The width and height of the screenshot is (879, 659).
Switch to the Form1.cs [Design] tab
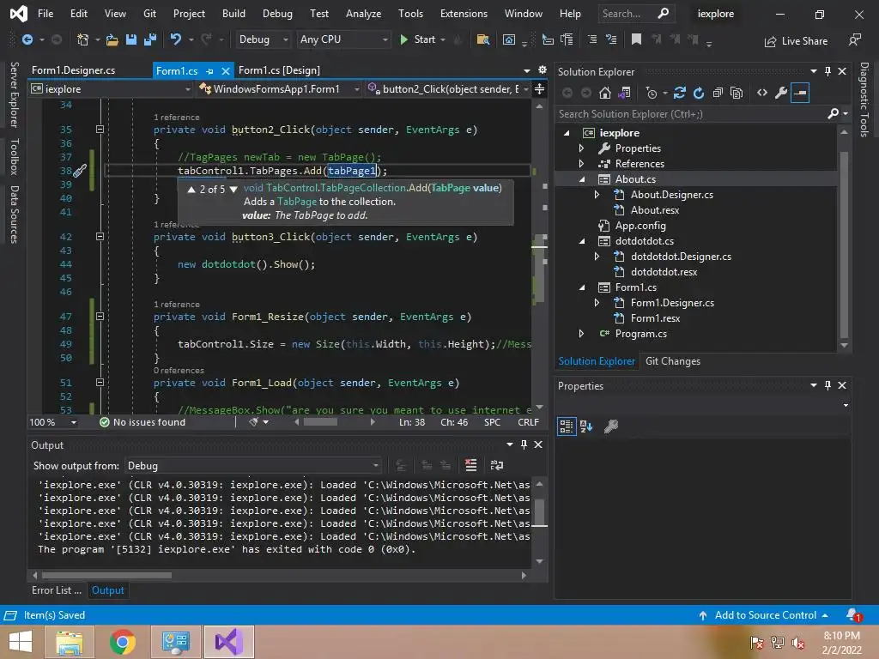coord(279,70)
